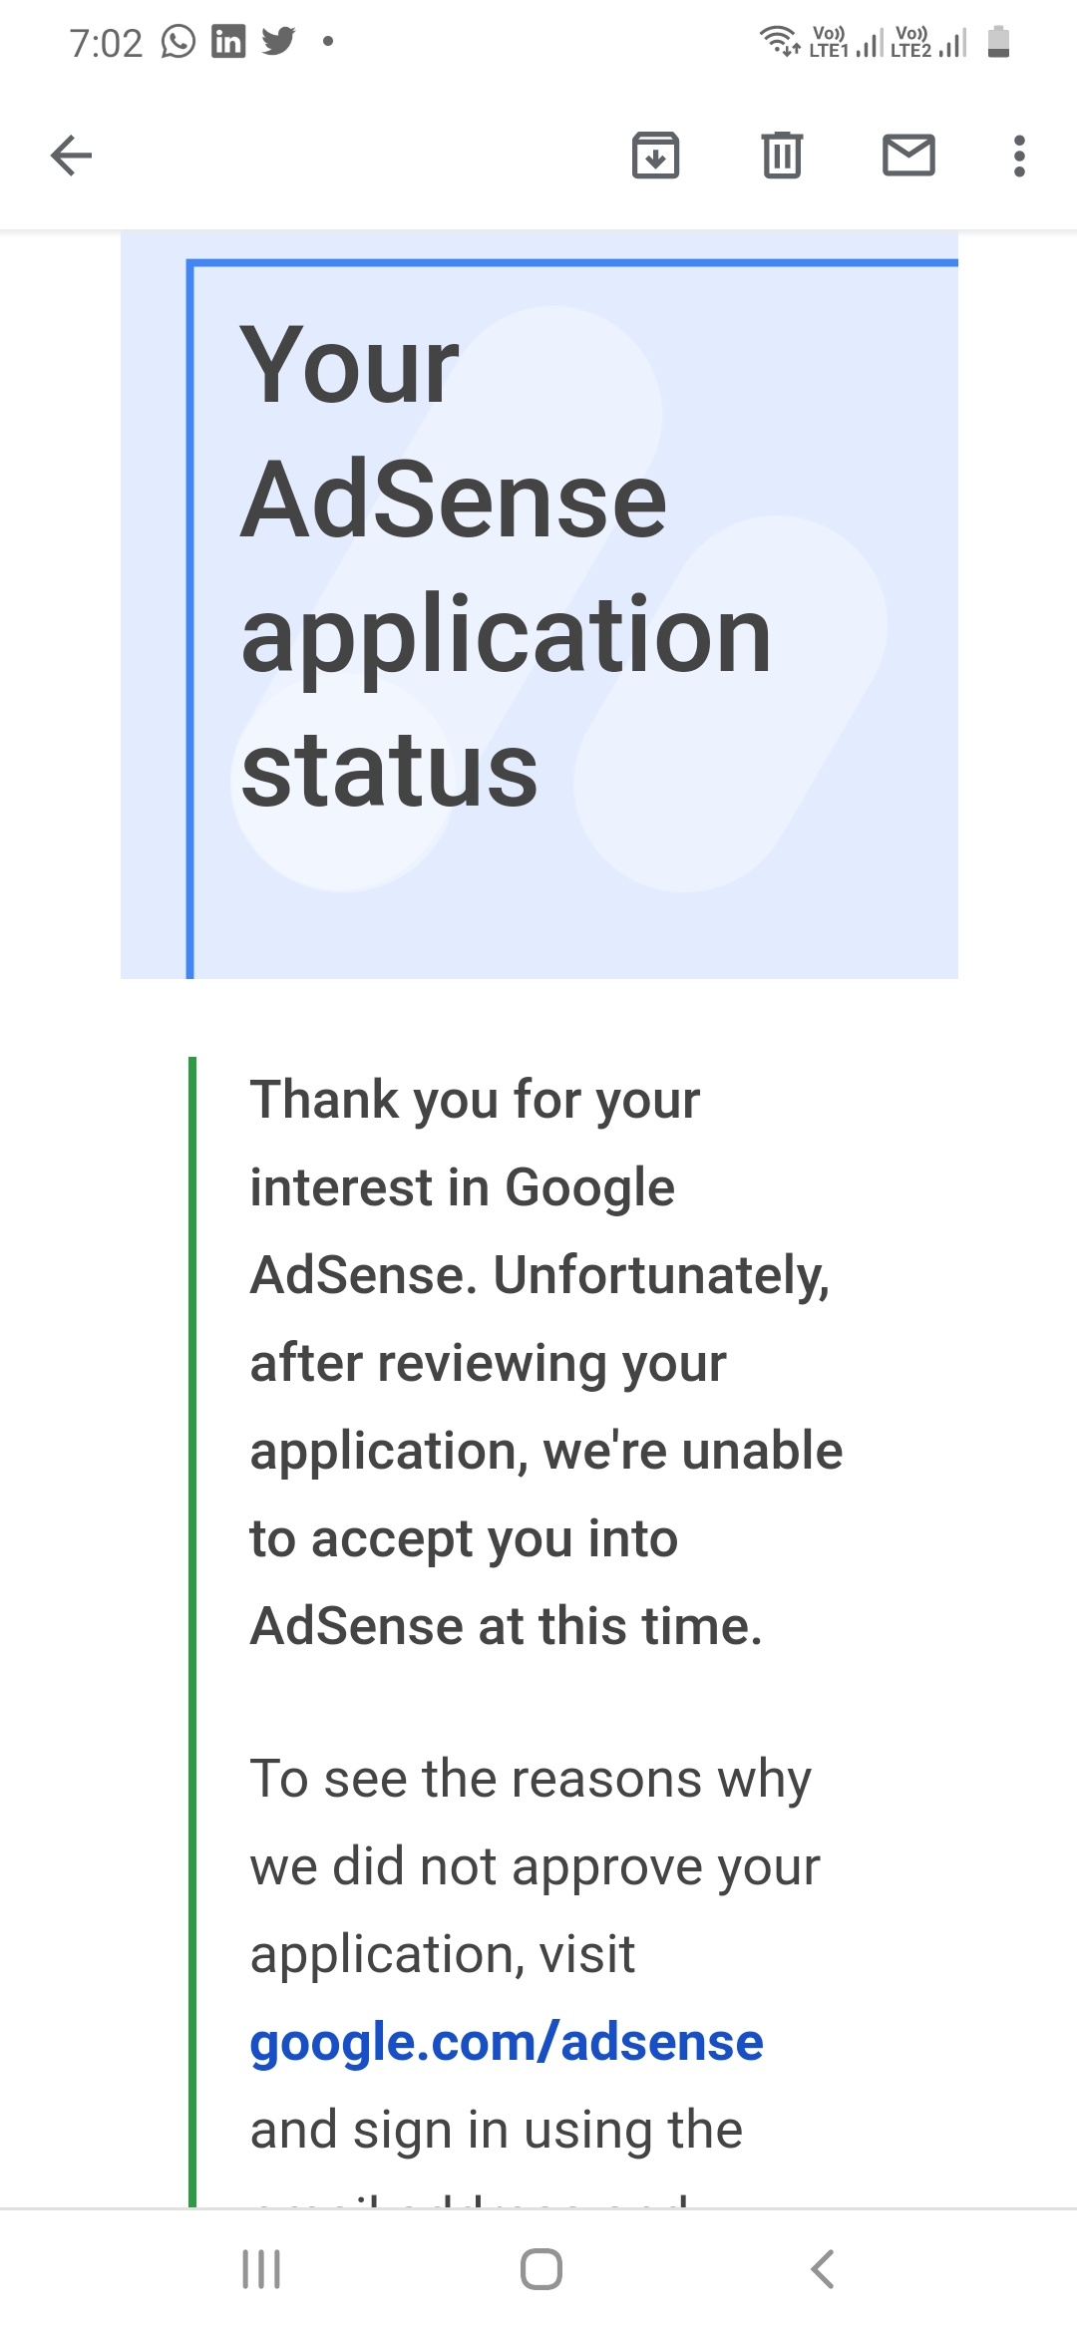Image resolution: width=1077 pixels, height=2333 pixels.
Task: Tap the Your AdSense application status heading
Action: pyautogui.click(x=506, y=566)
